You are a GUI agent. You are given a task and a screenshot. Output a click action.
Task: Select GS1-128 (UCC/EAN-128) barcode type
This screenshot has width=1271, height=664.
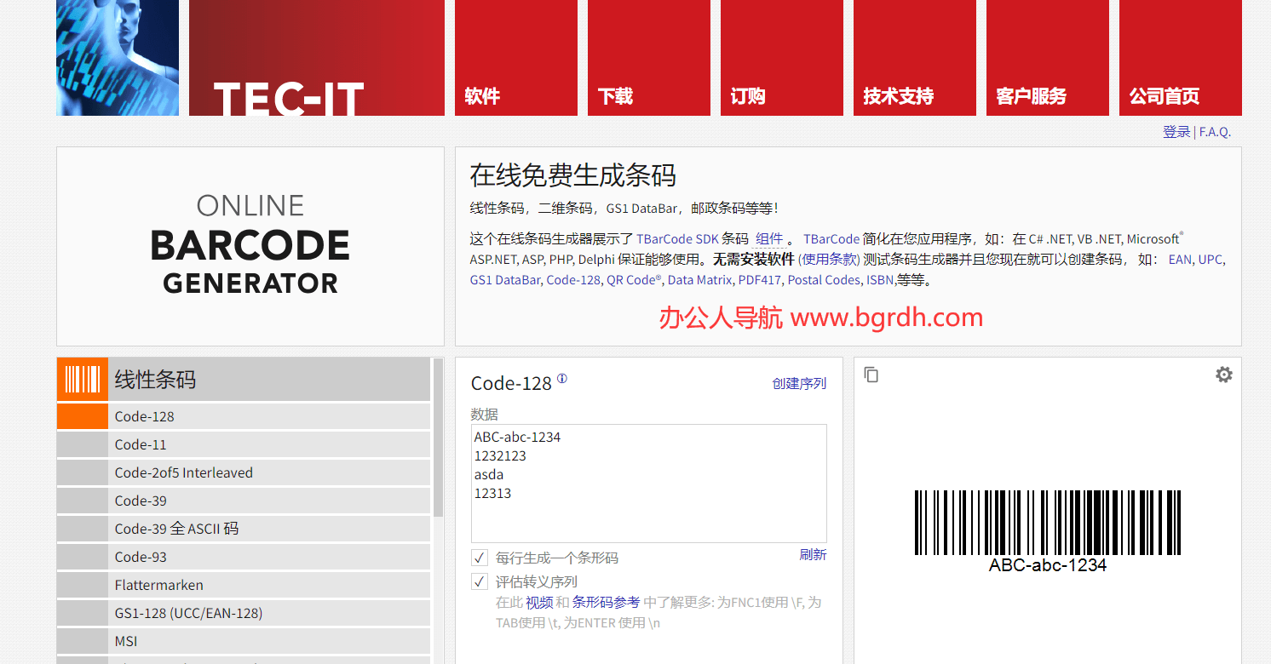click(188, 613)
